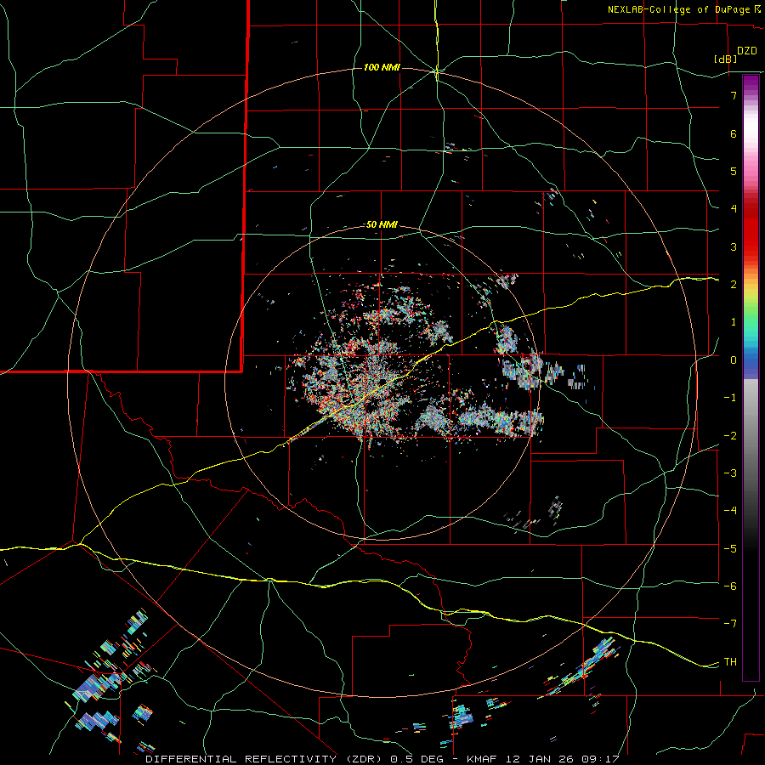Screen dimensions: 765x765
Task: Click the 0 value on the color scale
Action: point(734,360)
